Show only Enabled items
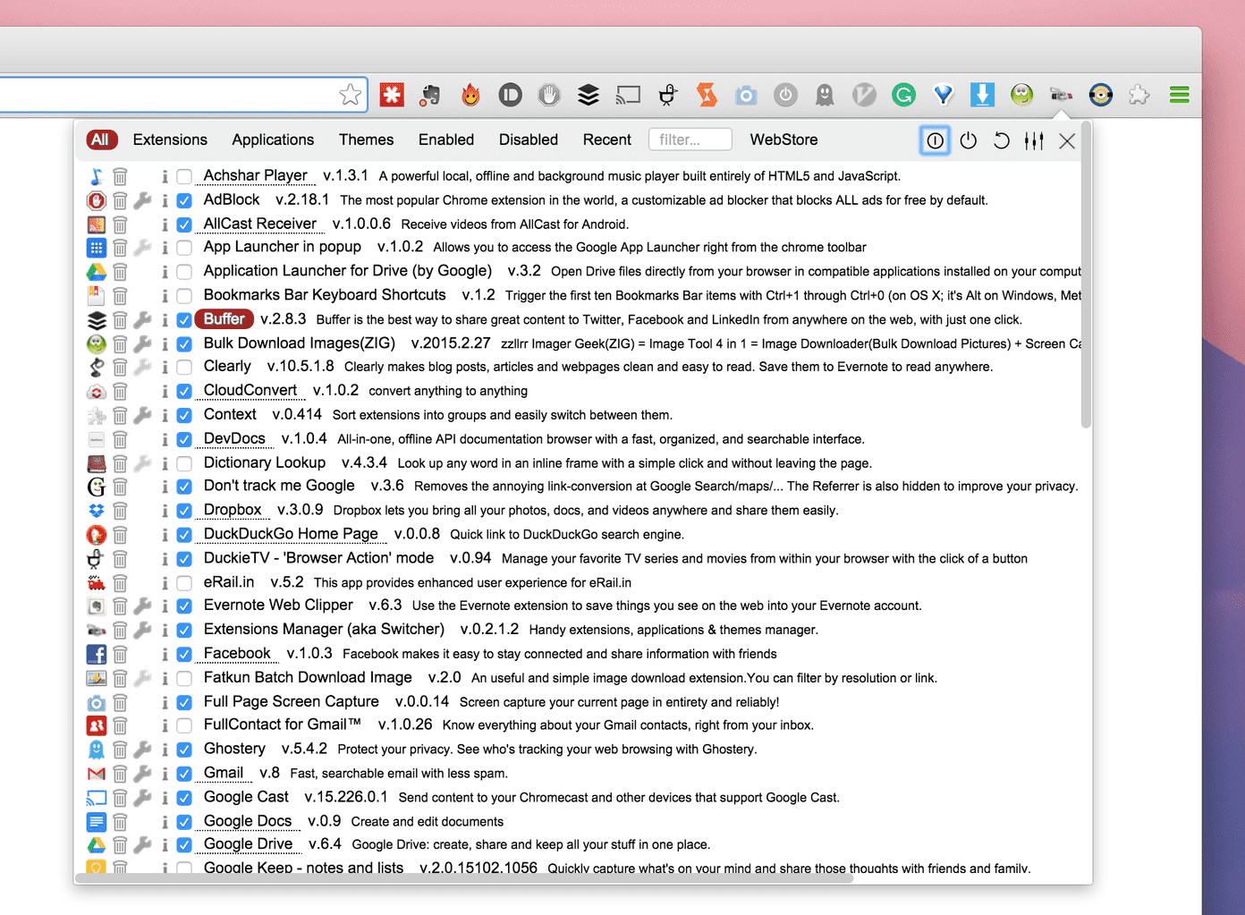 [x=446, y=140]
